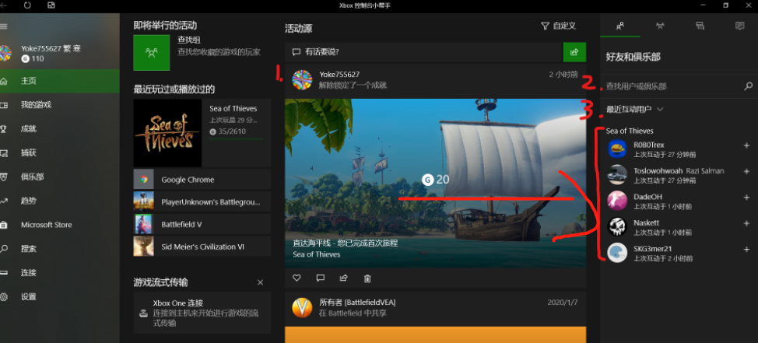
Task: Open Microsoft Store from sidebar
Action: (60, 225)
